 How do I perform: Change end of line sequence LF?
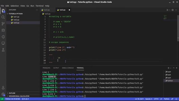point(161,99)
